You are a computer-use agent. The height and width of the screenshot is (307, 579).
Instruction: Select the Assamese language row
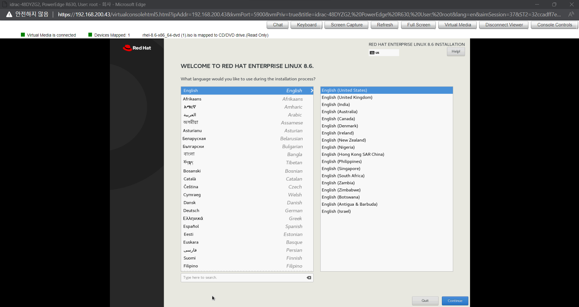(247, 122)
